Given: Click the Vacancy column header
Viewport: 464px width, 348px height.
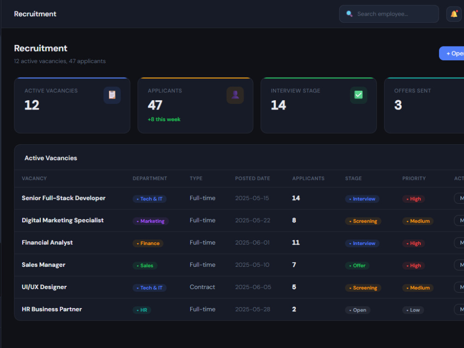Looking at the screenshot, I should coord(34,179).
